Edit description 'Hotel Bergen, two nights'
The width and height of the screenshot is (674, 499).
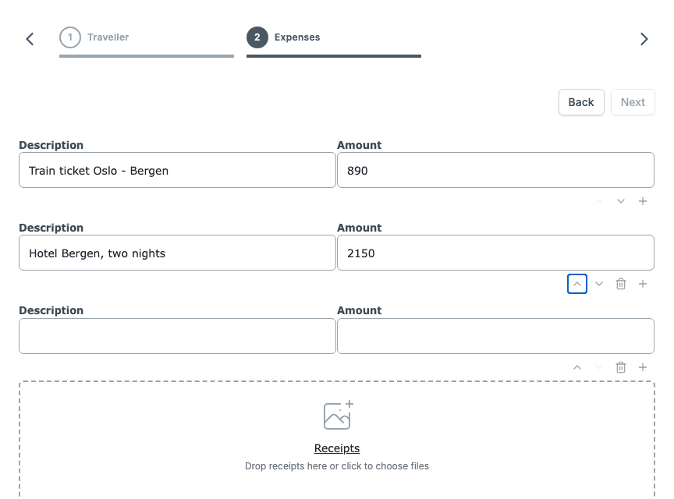pos(177,253)
